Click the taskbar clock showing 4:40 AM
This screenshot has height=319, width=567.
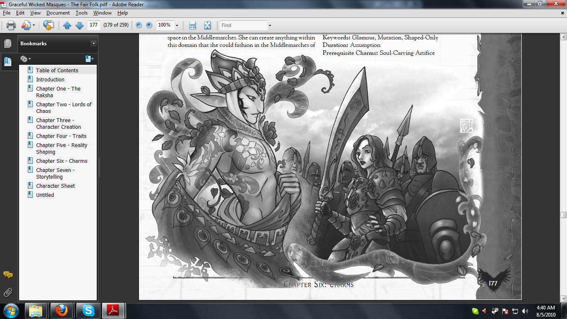point(545,311)
